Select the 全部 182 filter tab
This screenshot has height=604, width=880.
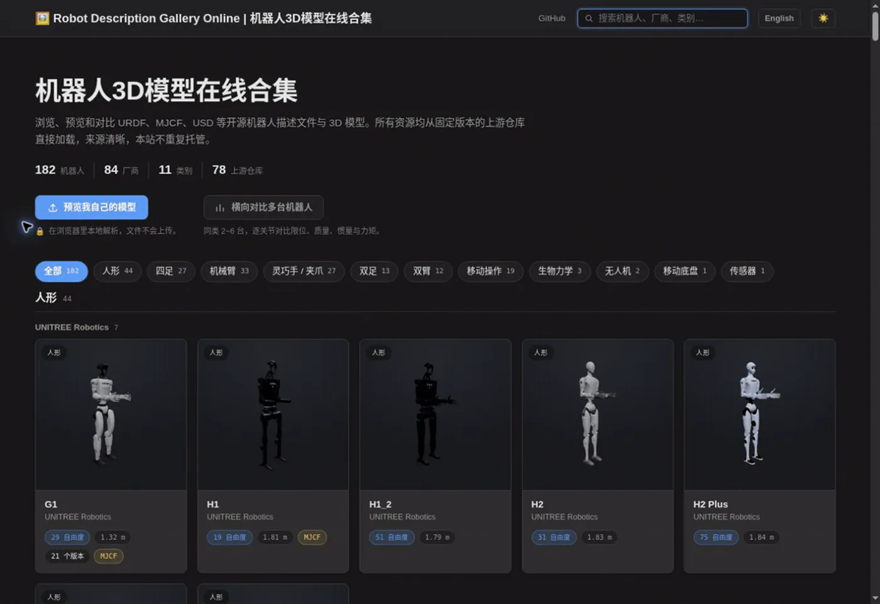(61, 271)
